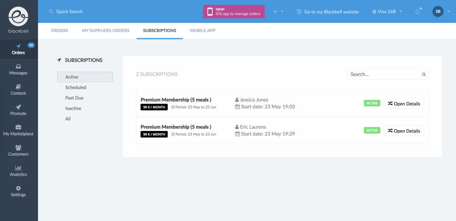
Task: Click the arrow icon beside the SUBSCRIPTIONS heading
Action: pyautogui.click(x=59, y=60)
